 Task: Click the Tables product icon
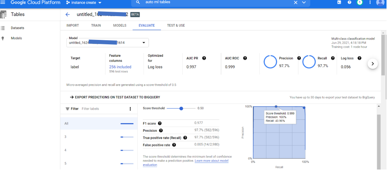pos(3,15)
